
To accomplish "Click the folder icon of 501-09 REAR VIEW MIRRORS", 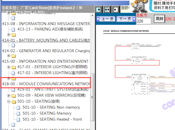I will point(14,96).
